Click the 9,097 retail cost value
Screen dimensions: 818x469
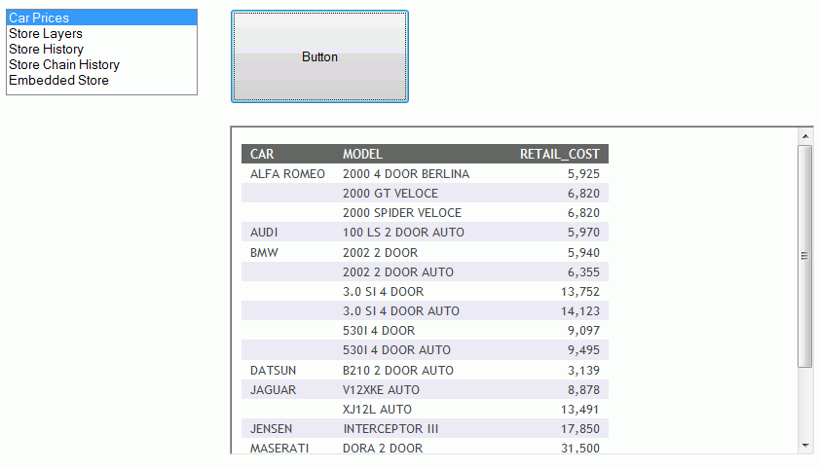click(583, 331)
